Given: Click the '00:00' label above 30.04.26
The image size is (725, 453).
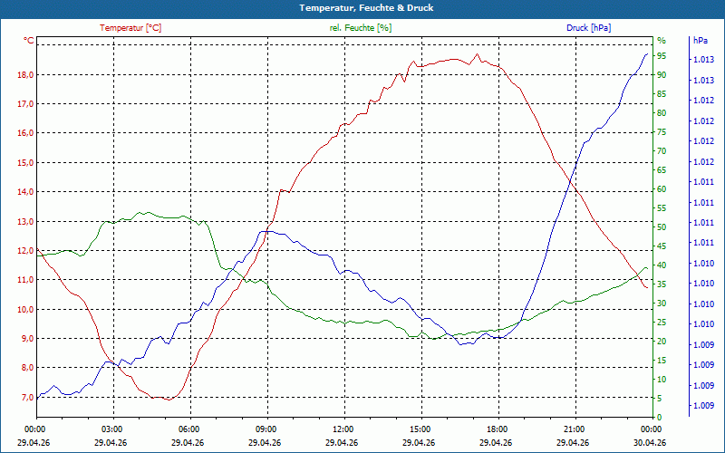Looking at the screenshot, I should (x=651, y=429).
